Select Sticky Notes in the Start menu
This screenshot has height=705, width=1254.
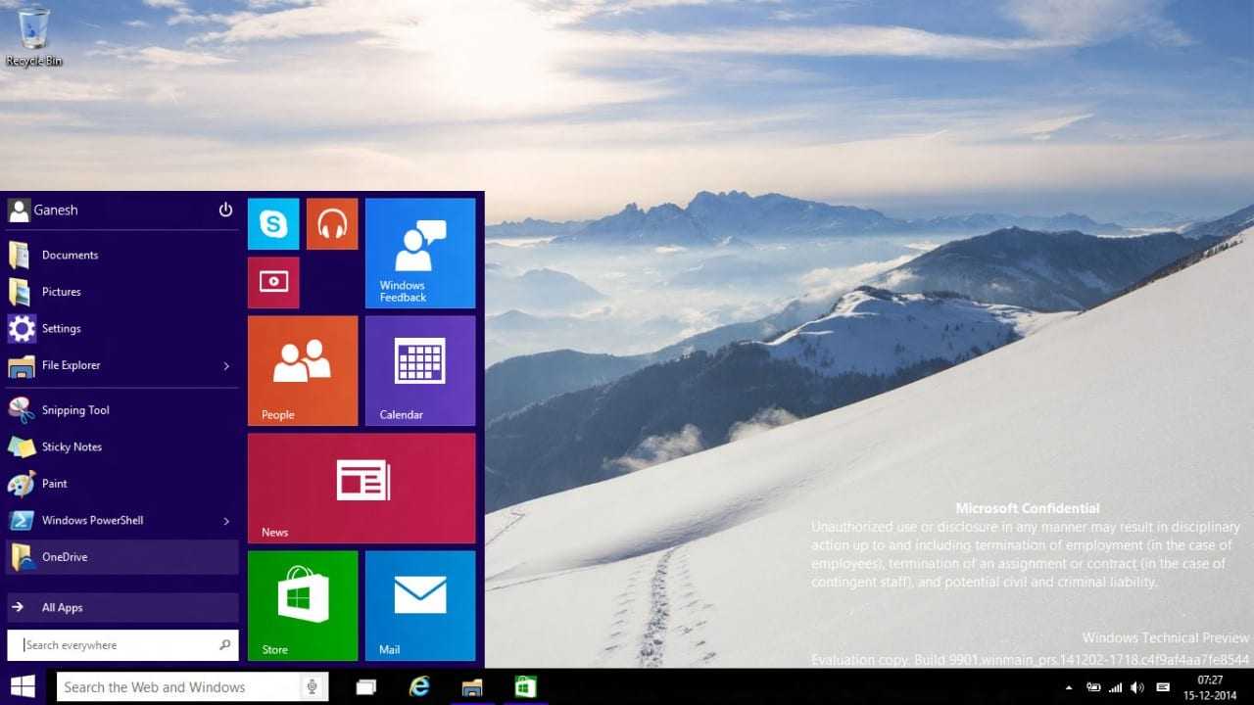coord(72,446)
